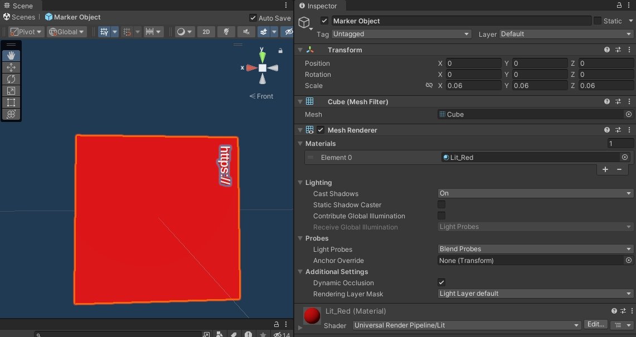The height and width of the screenshot is (337, 636).
Task: Add material element with plus button
Action: 605,169
